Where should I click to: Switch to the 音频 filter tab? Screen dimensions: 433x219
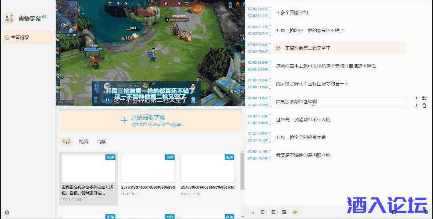[x=101, y=142]
